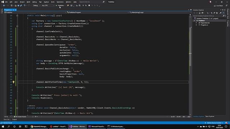Click the Solution Explorer Properties wrench icon
Image resolution: width=230 pixels, height=129 pixels.
(220, 13)
